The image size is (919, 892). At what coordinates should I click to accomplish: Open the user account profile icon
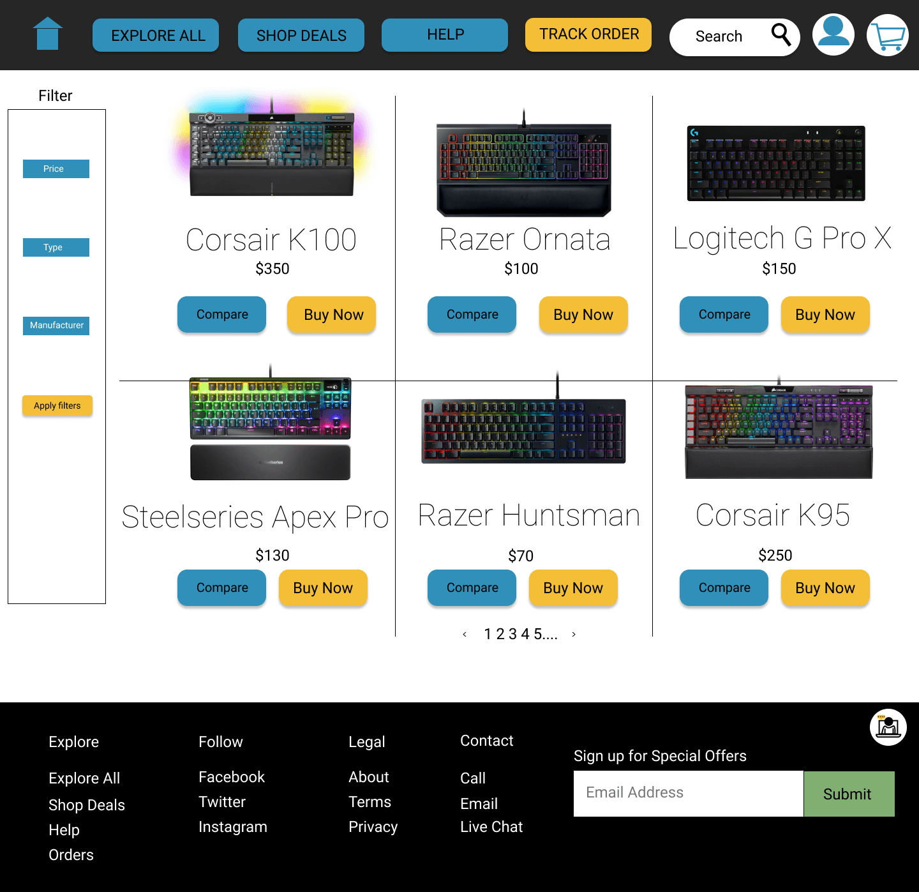click(x=832, y=34)
